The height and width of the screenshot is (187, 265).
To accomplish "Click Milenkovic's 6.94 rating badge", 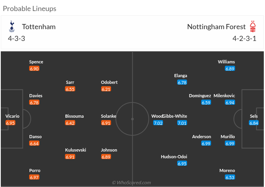I will (230, 102).
